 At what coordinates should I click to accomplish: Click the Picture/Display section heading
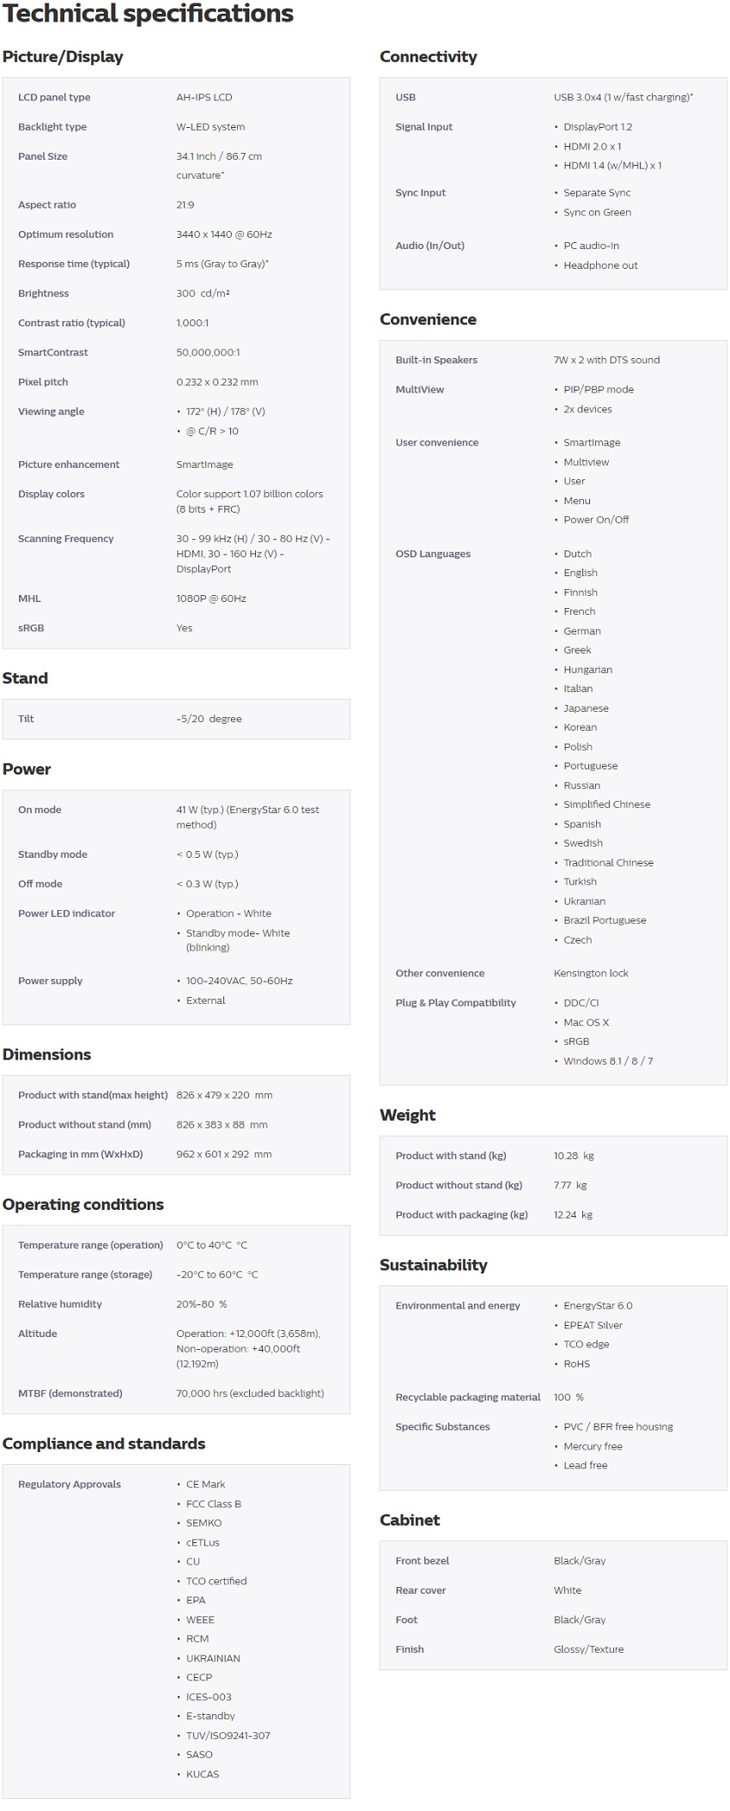63,57
